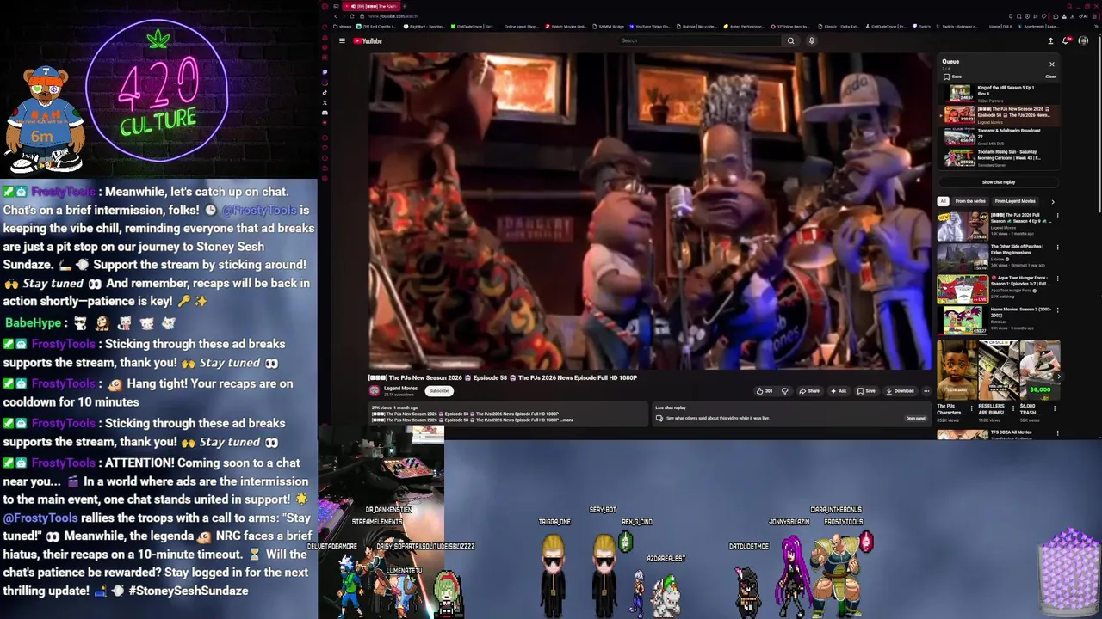This screenshot has width=1102, height=619.
Task: Expand the video description with ...more
Action: click(x=566, y=420)
